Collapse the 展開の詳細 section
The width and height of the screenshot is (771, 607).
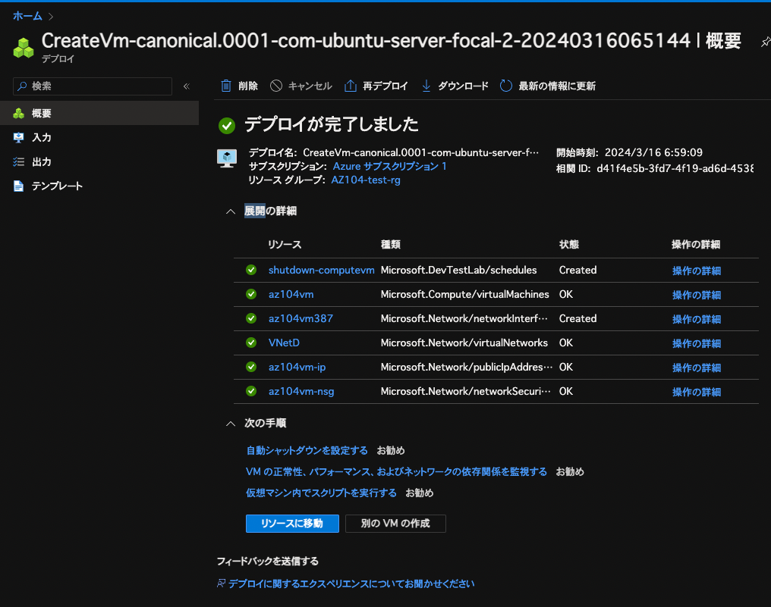tap(230, 211)
